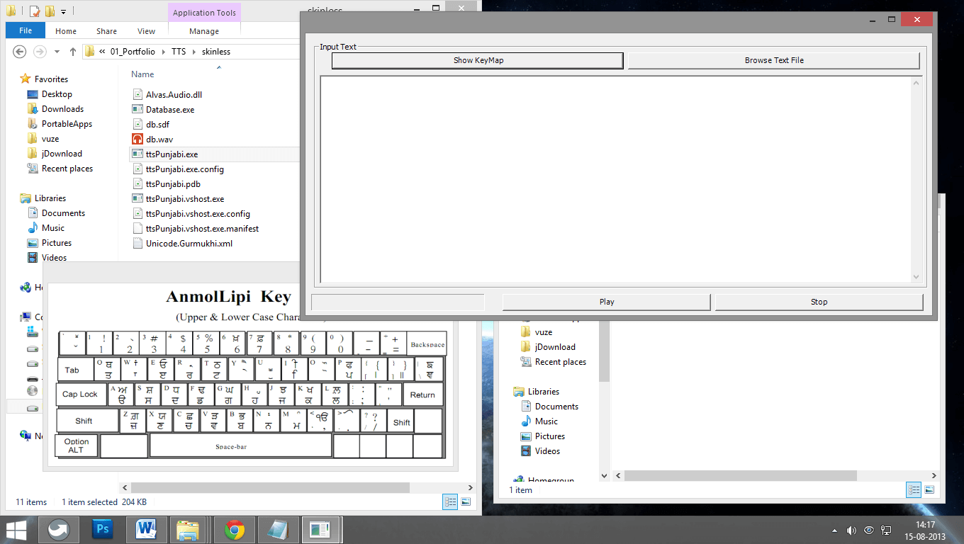Launch Google Chrome from the taskbar
Image resolution: width=964 pixels, height=544 pixels.
coord(235,529)
